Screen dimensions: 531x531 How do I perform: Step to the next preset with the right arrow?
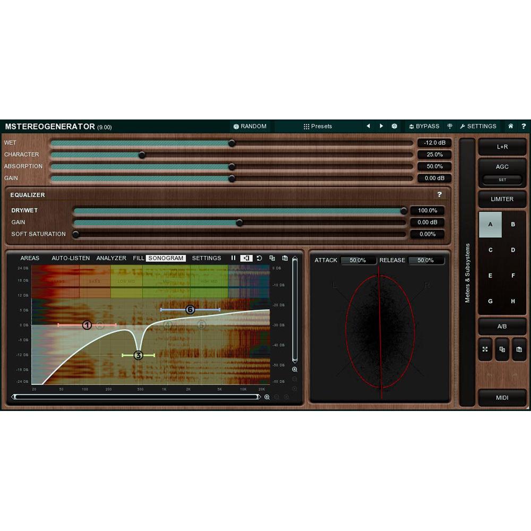(x=382, y=126)
